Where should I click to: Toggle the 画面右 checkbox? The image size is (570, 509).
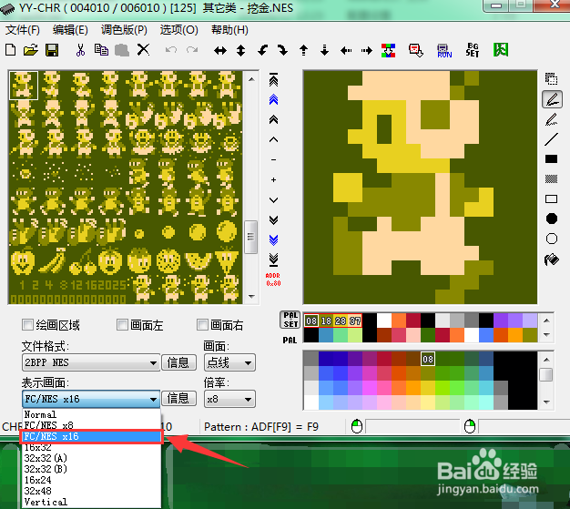202,325
